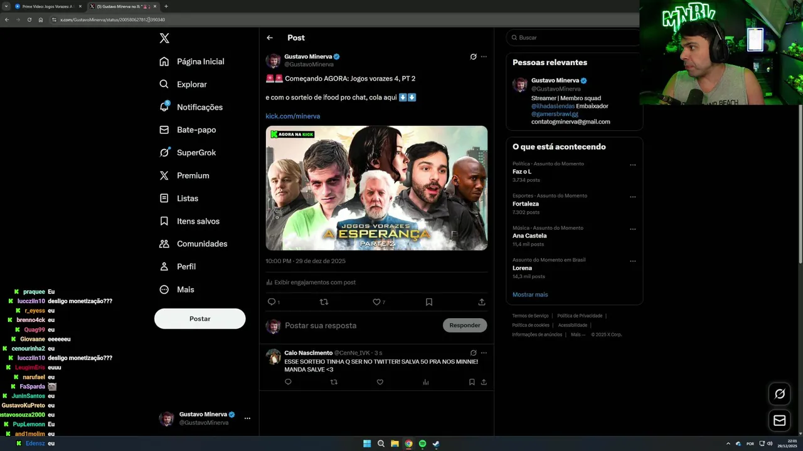The image size is (803, 451).
Task: Open more options for the Faz o L trend
Action: click(x=632, y=165)
